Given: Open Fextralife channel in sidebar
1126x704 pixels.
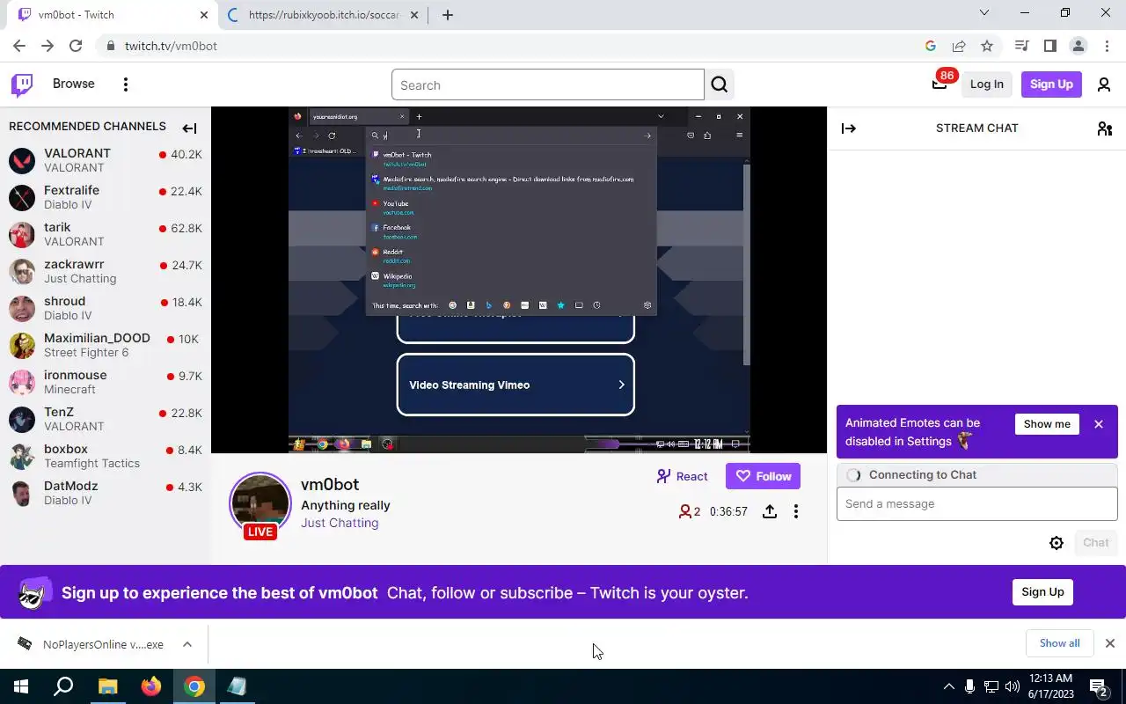Looking at the screenshot, I should click(x=106, y=197).
